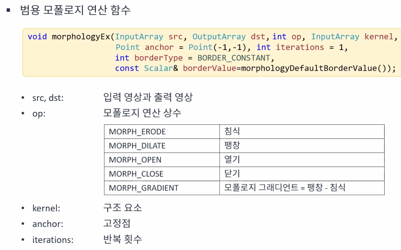The width and height of the screenshot is (401, 250).
Task: Click the text '구조 요소'
Action: pos(123,208)
